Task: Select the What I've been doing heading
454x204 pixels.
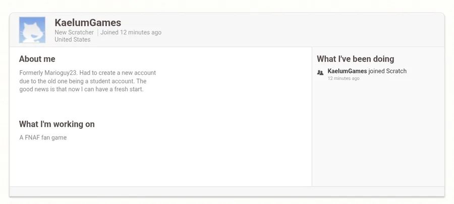Action: coord(355,59)
